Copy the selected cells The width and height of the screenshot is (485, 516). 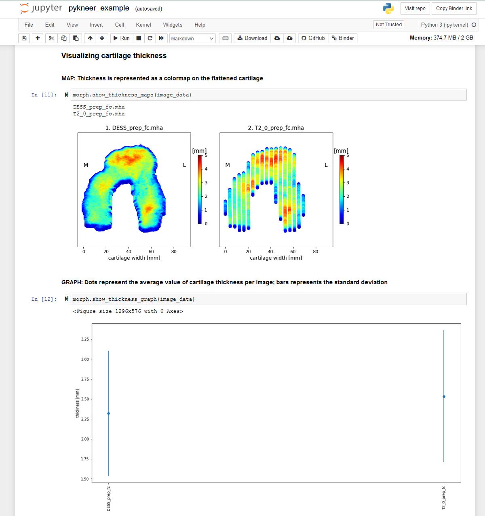pyautogui.click(x=63, y=38)
